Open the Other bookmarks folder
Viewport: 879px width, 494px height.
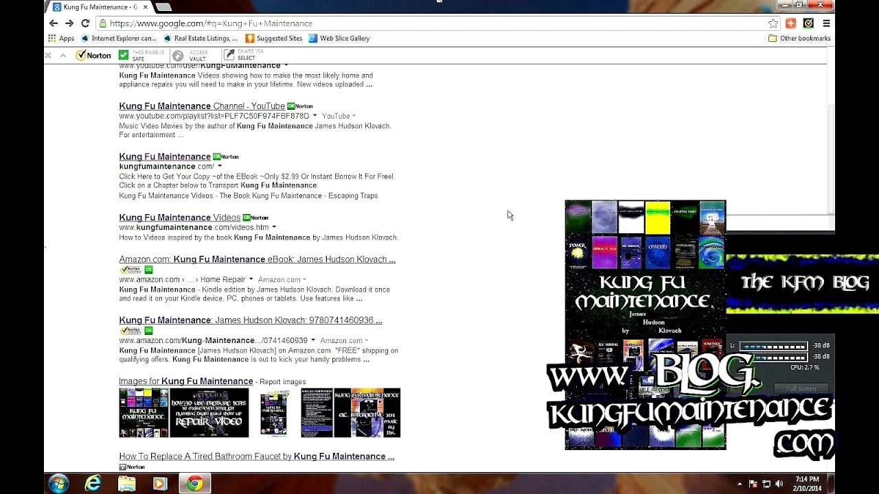[799, 38]
